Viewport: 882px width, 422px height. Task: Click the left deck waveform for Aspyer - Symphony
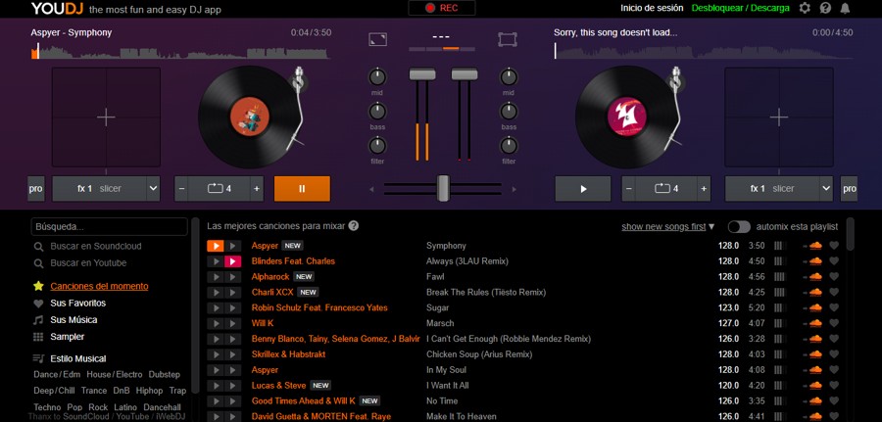(x=180, y=52)
